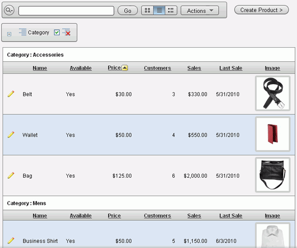Viewport: 297px width, 248px height.
Task: Click the Price ascending sort arrow icon
Action: click(125, 68)
